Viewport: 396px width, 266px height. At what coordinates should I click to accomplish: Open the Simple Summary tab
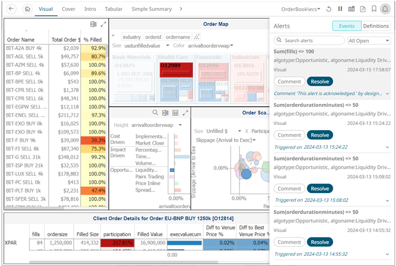151,9
